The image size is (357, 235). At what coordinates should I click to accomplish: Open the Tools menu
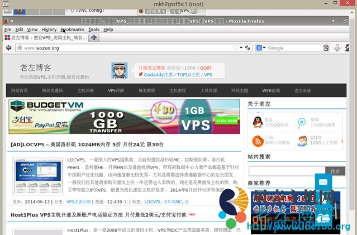pyautogui.click(x=93, y=30)
